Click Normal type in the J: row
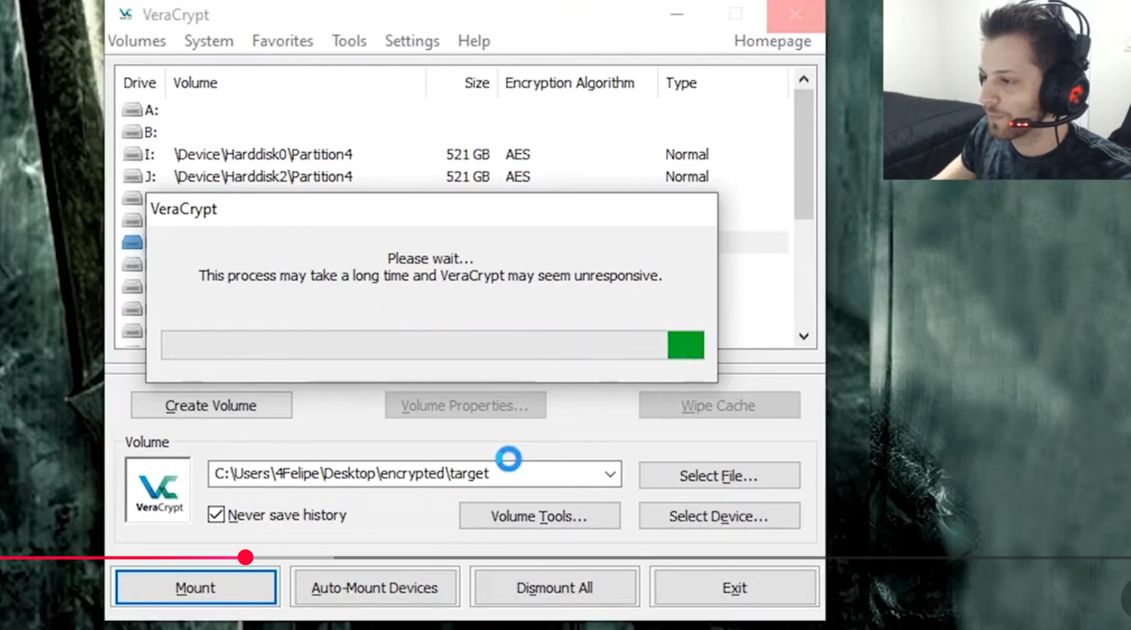The image size is (1131, 630). pyautogui.click(x=687, y=177)
